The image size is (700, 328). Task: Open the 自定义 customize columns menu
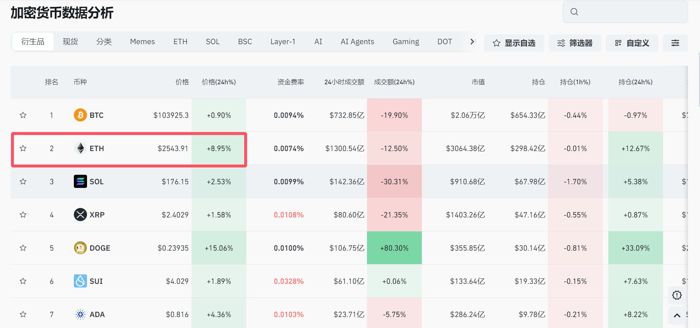tap(632, 43)
